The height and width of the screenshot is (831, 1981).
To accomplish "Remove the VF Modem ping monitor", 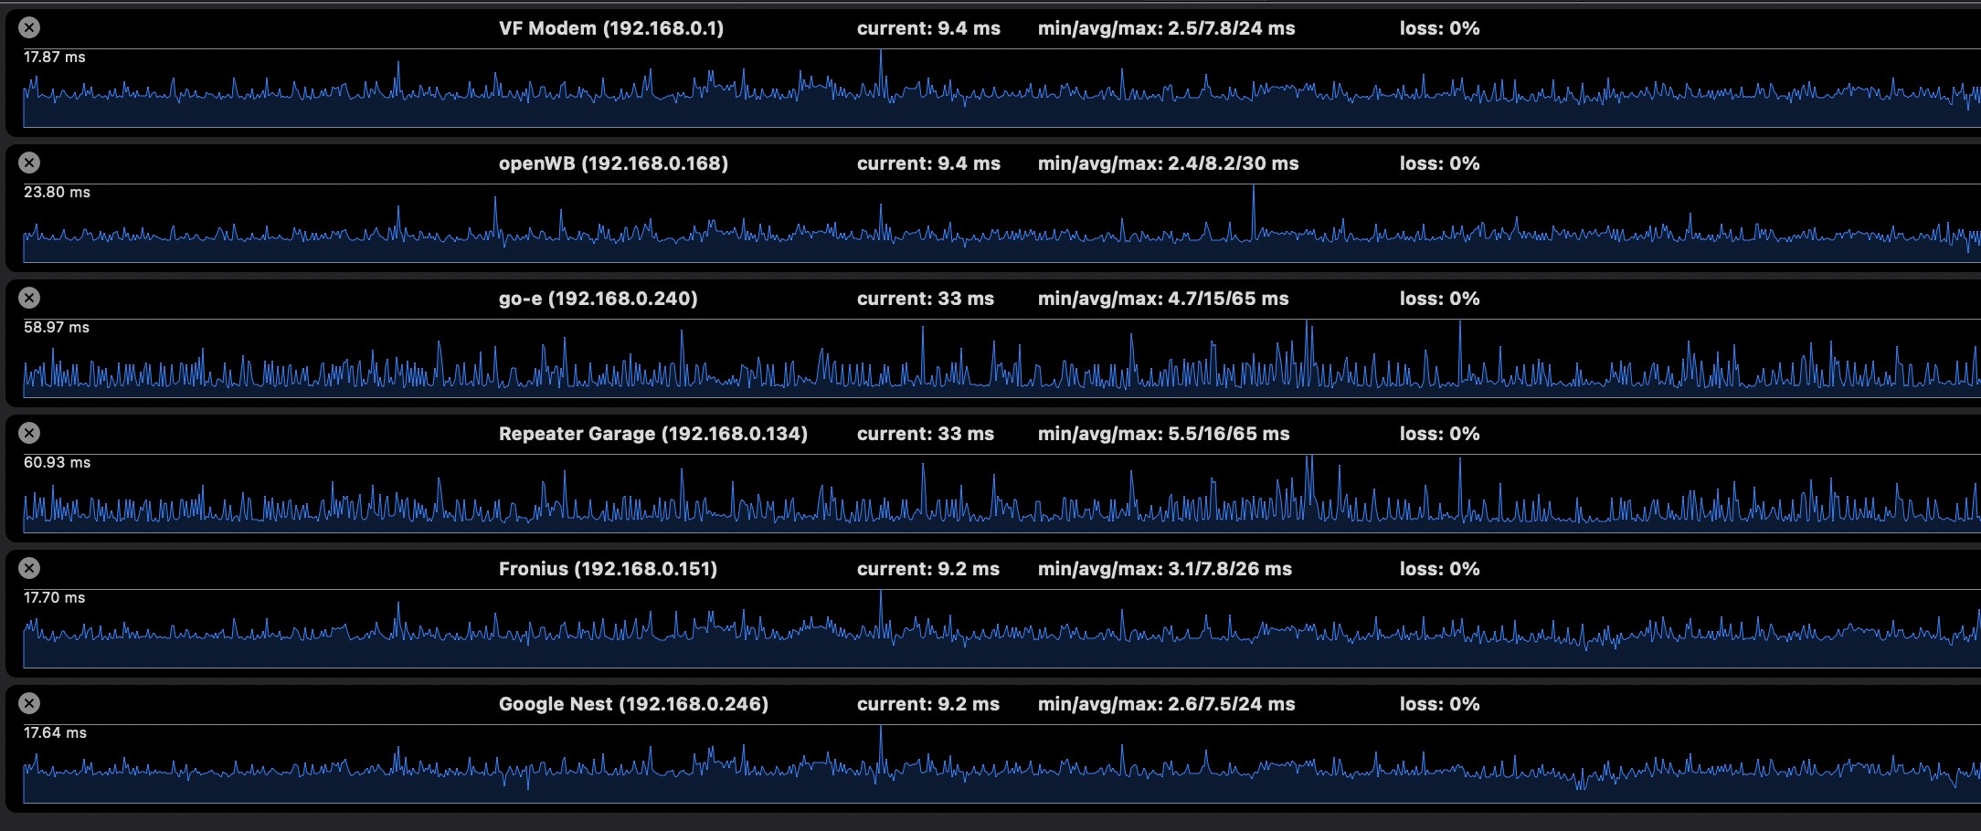I will point(29,27).
